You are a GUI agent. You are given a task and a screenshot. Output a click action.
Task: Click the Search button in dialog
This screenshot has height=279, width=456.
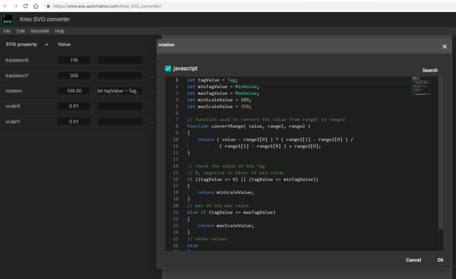point(429,70)
